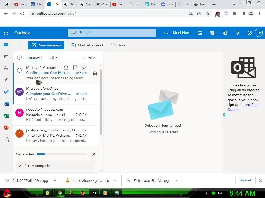Click message list scrollbar thumb
Image resolution: width=265 pixels, height=198 pixels.
pyautogui.click(x=101, y=102)
